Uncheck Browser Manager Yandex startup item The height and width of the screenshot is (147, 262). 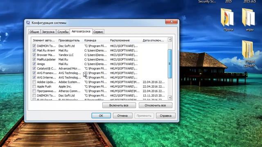(34, 55)
